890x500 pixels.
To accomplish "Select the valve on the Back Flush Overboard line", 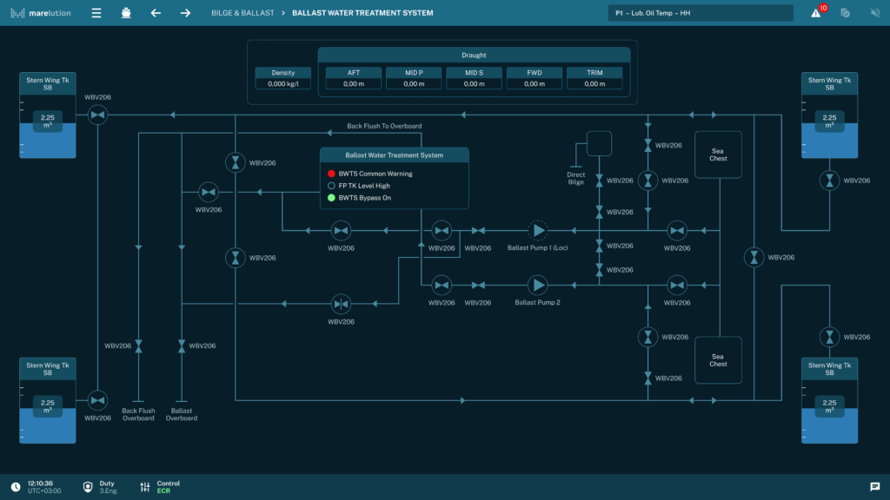I will click(x=138, y=345).
